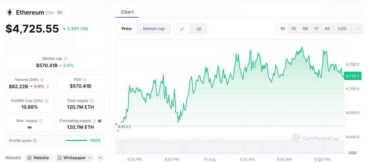Image resolution: width=367 pixels, height=162 pixels.
Task: Click the 4,750.0 price axis label
Action: [x=352, y=64]
